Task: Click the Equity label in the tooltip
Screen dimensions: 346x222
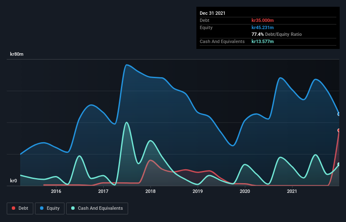Action: 206,27
